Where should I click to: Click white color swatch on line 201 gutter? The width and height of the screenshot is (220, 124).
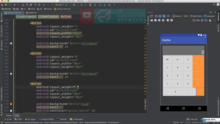coord(11,43)
